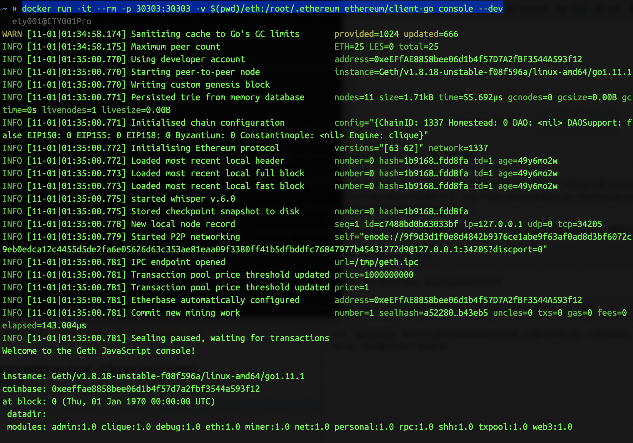Click Welcome to the Geth JavaScript console line

tap(99, 351)
